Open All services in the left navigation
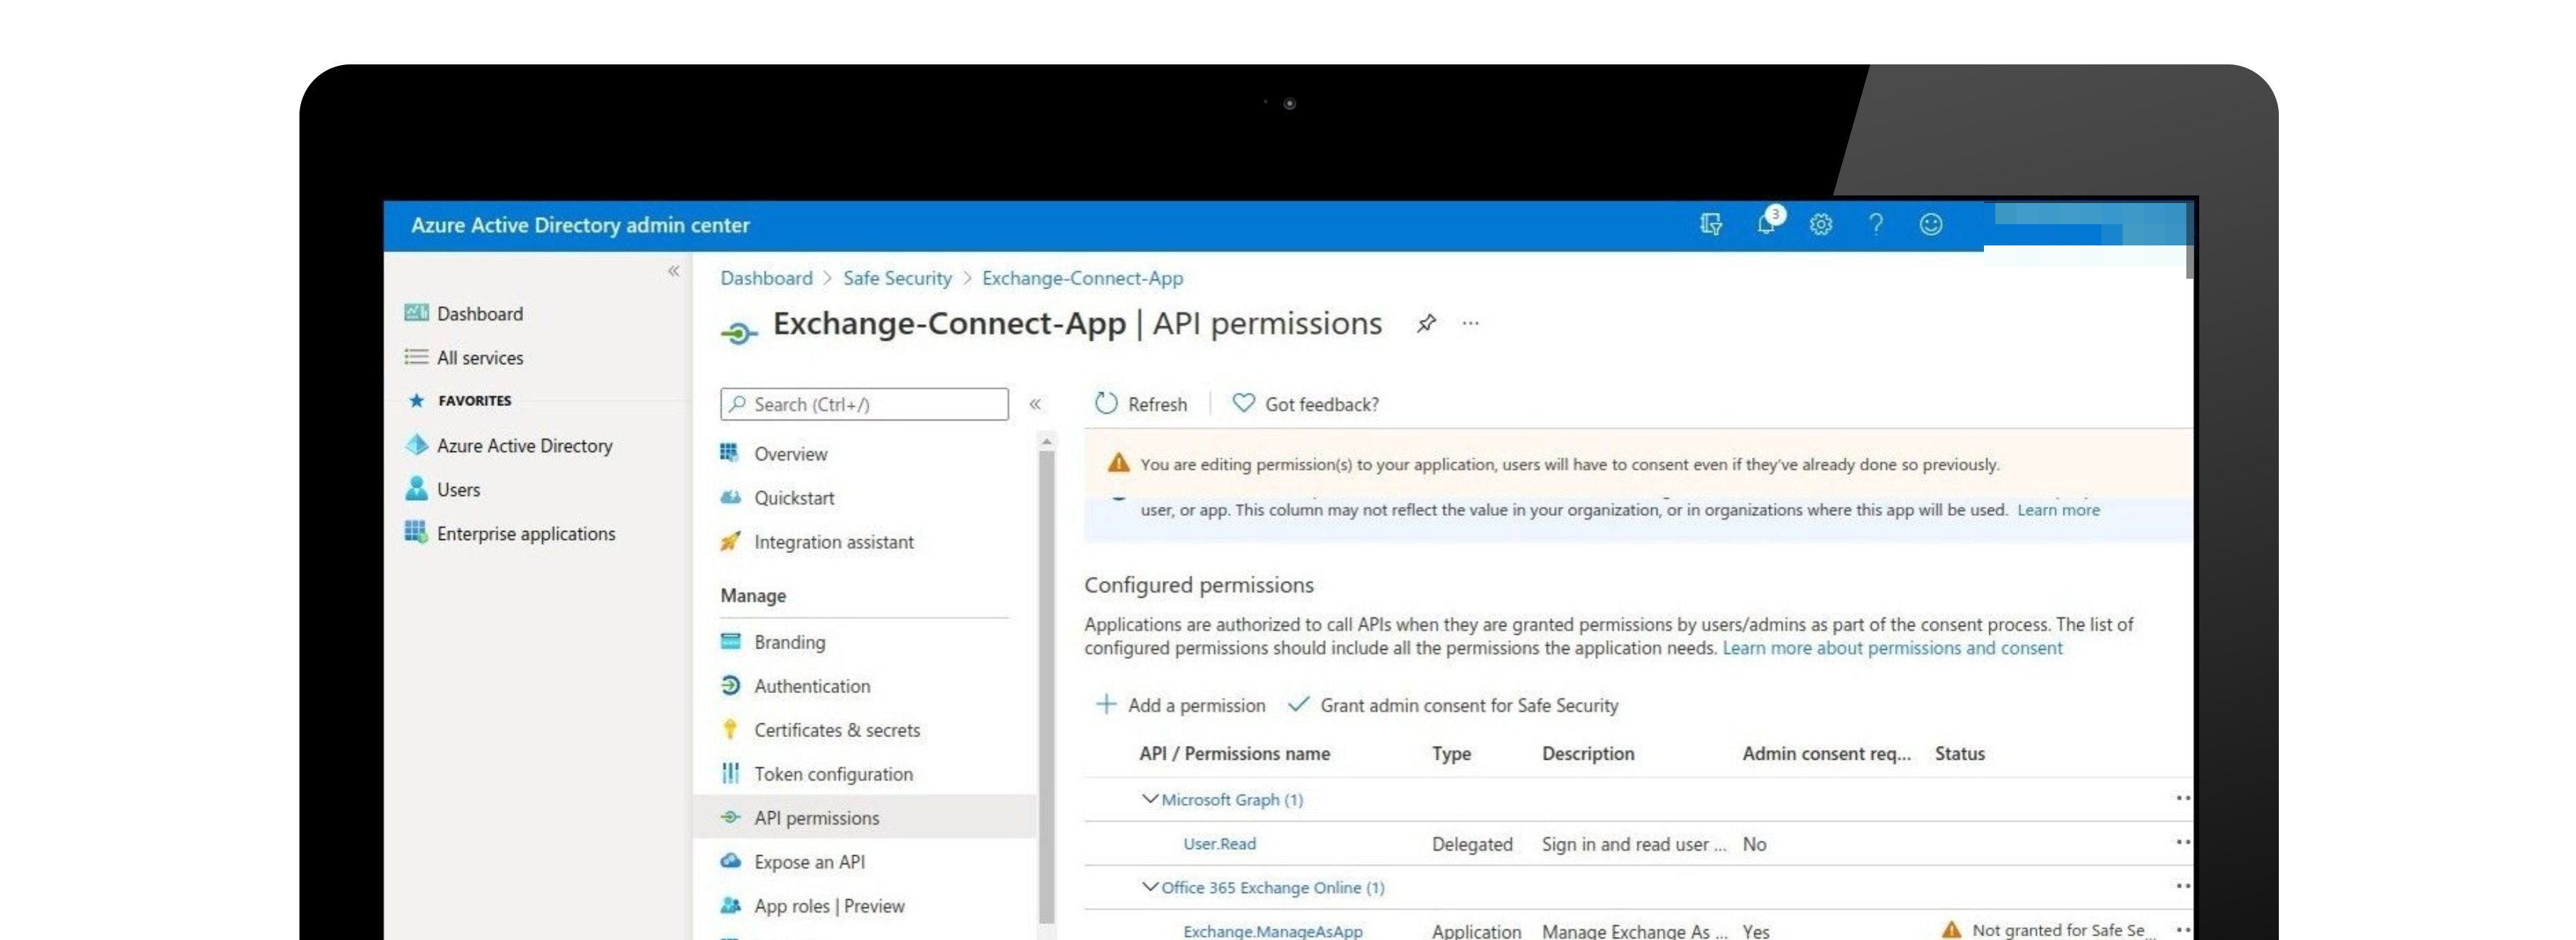 click(x=480, y=358)
